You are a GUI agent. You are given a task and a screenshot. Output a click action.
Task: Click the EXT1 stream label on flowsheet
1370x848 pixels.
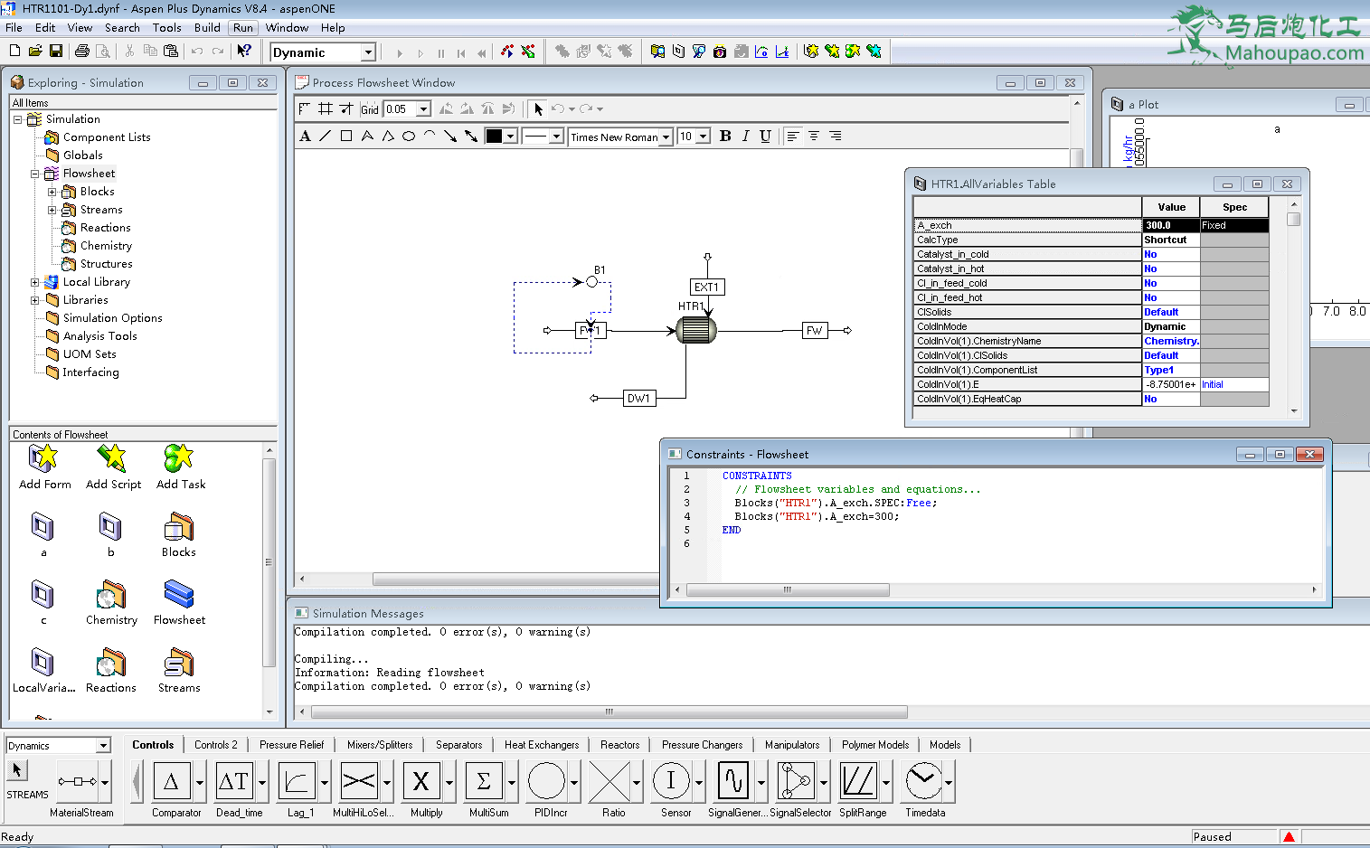coord(706,287)
